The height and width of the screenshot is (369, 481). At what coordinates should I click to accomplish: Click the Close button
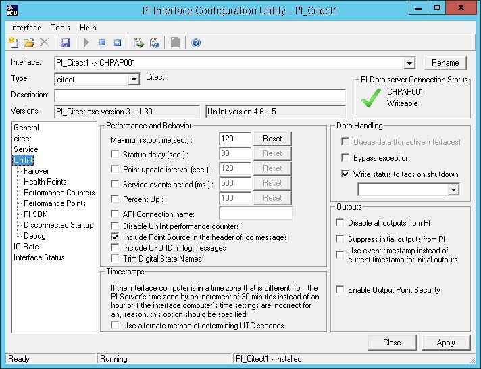pyautogui.click(x=392, y=342)
